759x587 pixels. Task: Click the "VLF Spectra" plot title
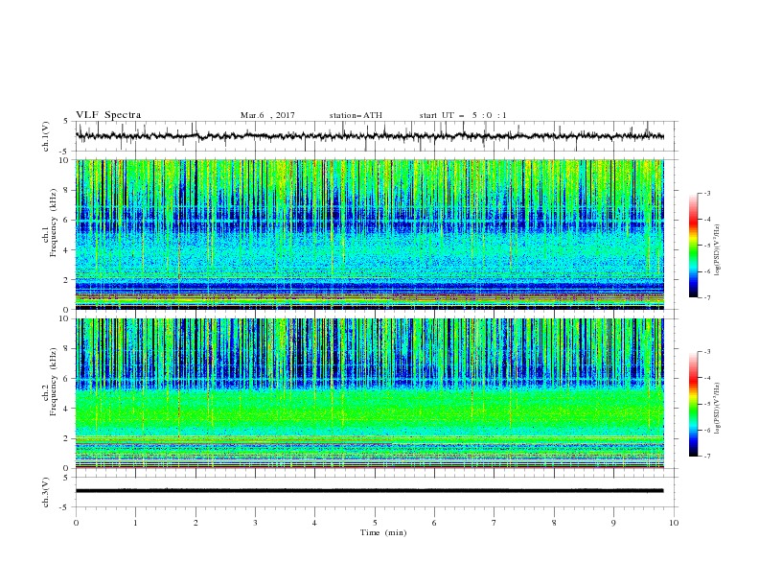point(108,115)
